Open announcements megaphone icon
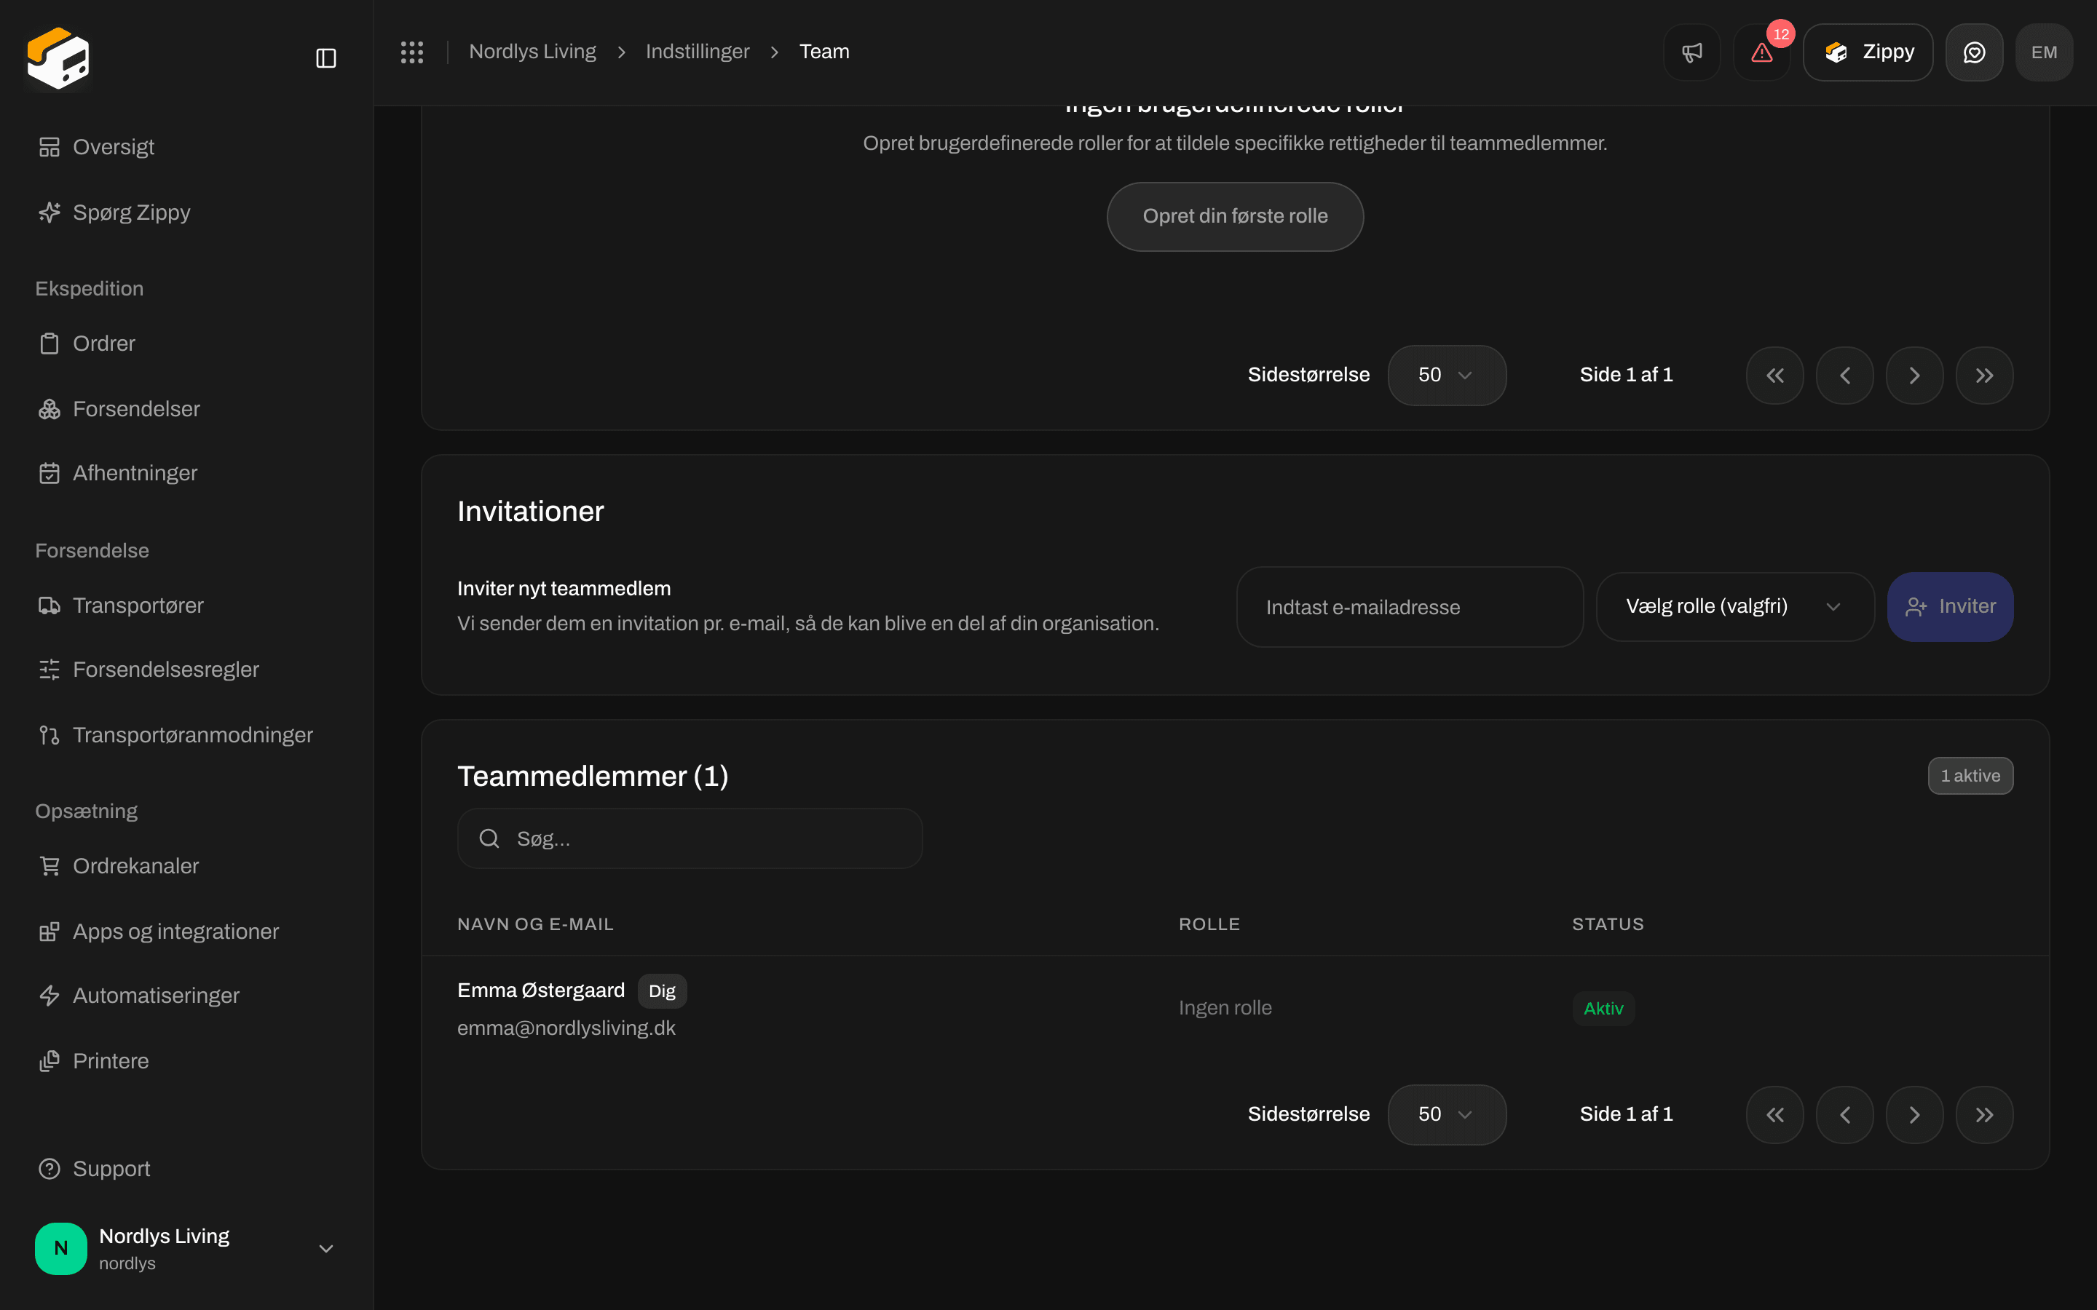This screenshot has width=2097, height=1310. 1691,52
